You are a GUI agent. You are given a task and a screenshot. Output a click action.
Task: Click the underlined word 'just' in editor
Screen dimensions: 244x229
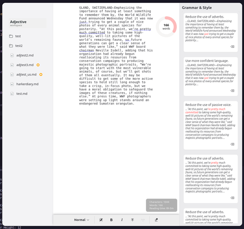coord(83,22)
